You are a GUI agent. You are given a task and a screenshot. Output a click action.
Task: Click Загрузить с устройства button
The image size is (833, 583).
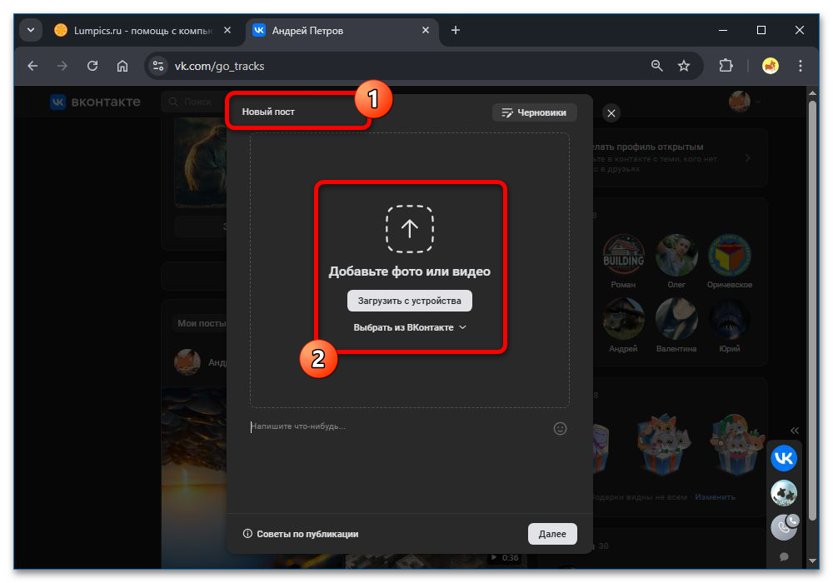410,301
